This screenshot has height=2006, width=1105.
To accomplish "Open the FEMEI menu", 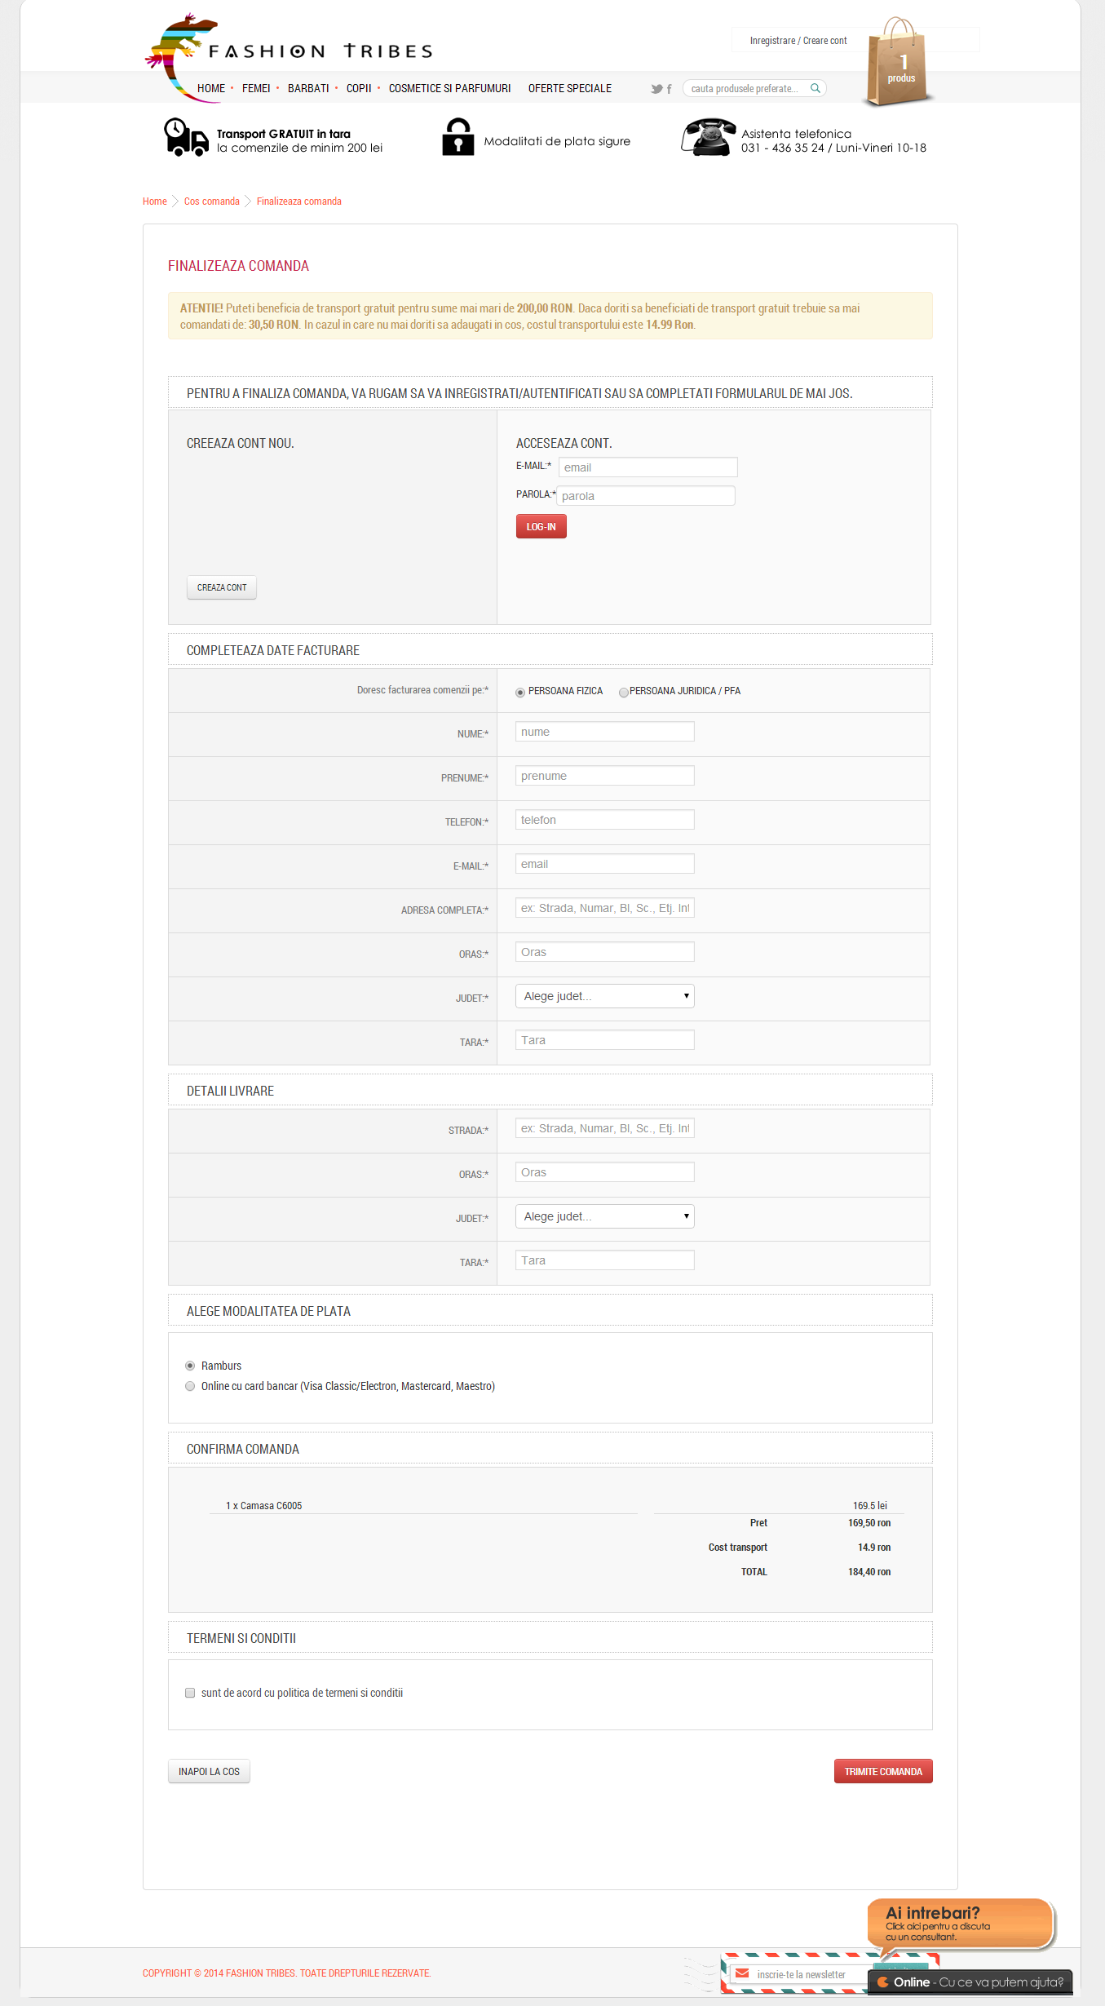I will click(256, 88).
